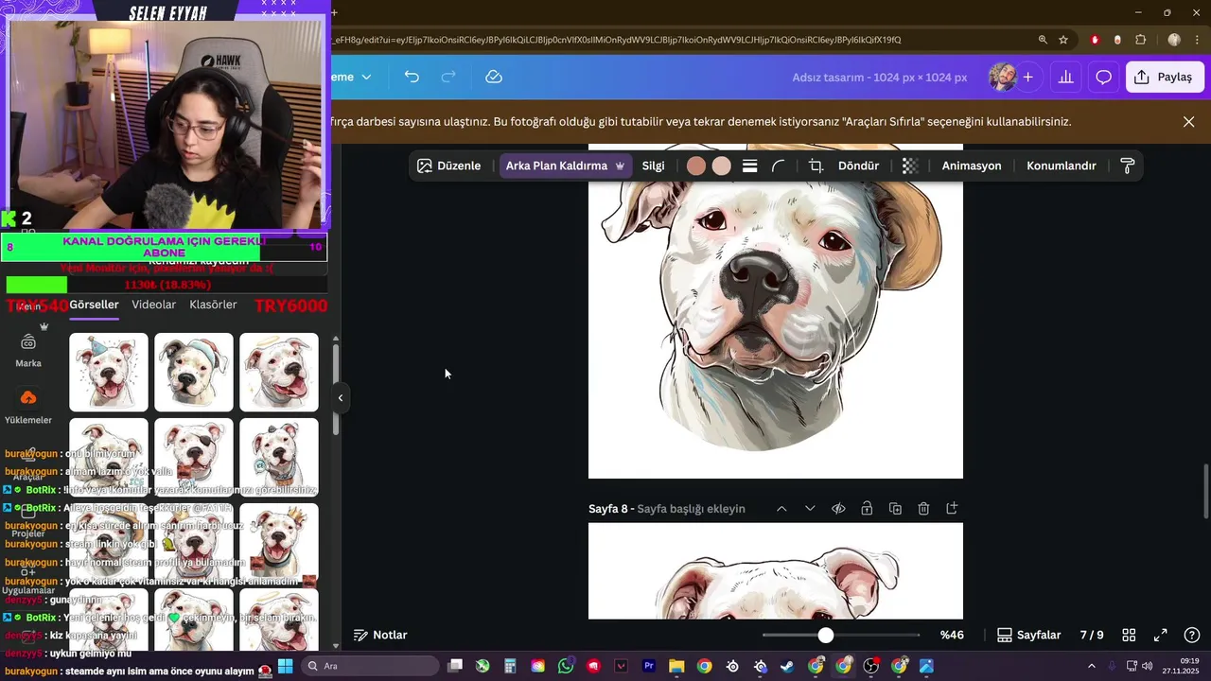Screen dimensions: 1211x681
Task: Duplicate Sayfa 8 with copy icon
Action: [x=895, y=509]
